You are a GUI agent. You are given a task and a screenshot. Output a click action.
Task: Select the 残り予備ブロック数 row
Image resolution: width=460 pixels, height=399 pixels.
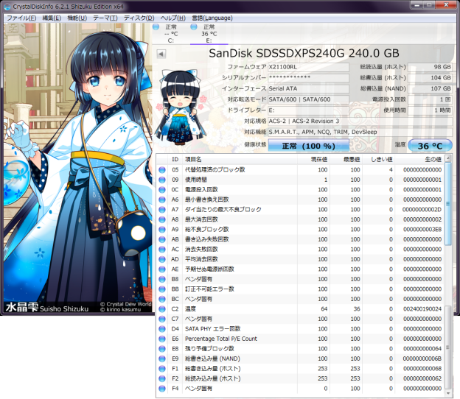301,349
